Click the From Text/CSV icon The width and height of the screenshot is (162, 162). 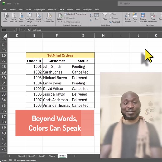[13, 15]
